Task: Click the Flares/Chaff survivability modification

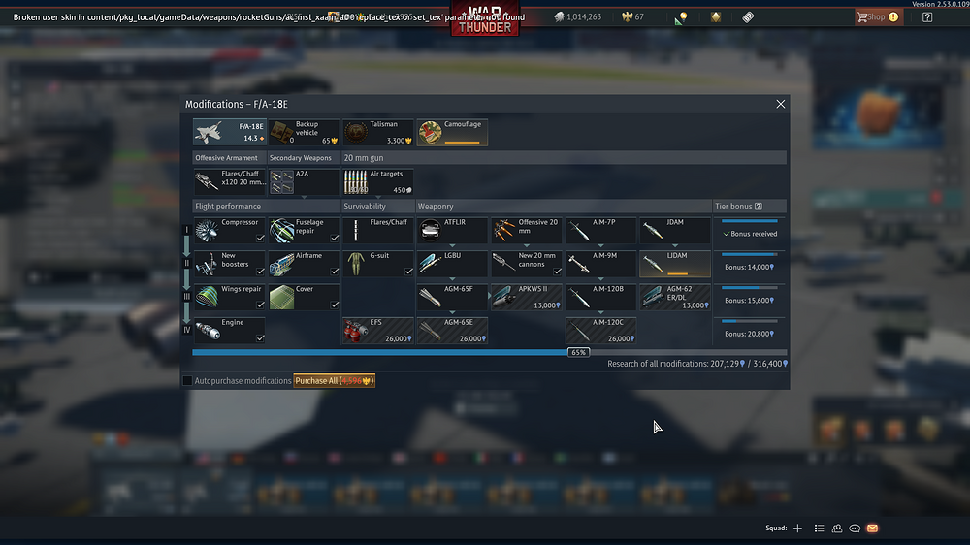Action: 378,230
